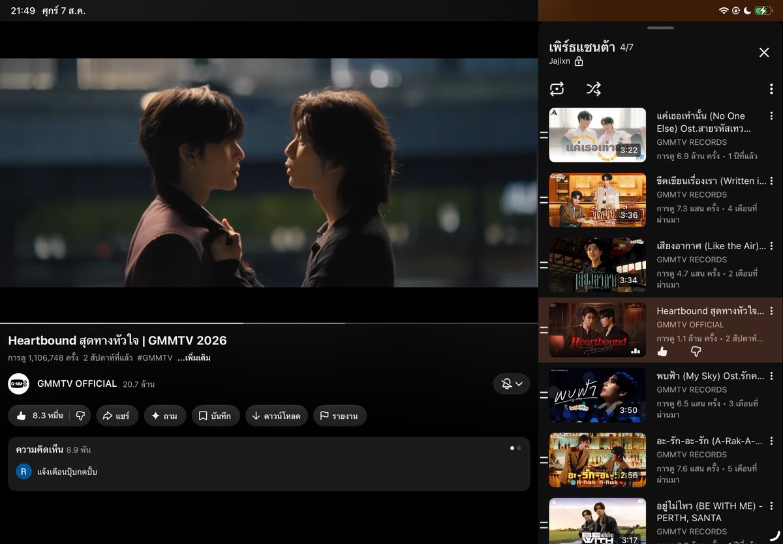
Task: Grab reorder handle of ขีดเขียนเรื่องเรา item
Action: (x=544, y=200)
